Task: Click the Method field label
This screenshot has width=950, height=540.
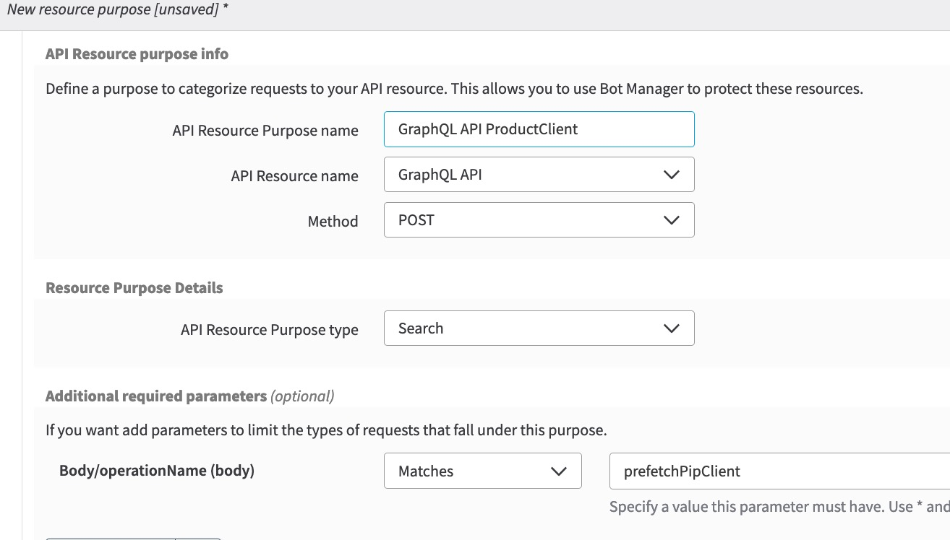Action: tap(333, 222)
